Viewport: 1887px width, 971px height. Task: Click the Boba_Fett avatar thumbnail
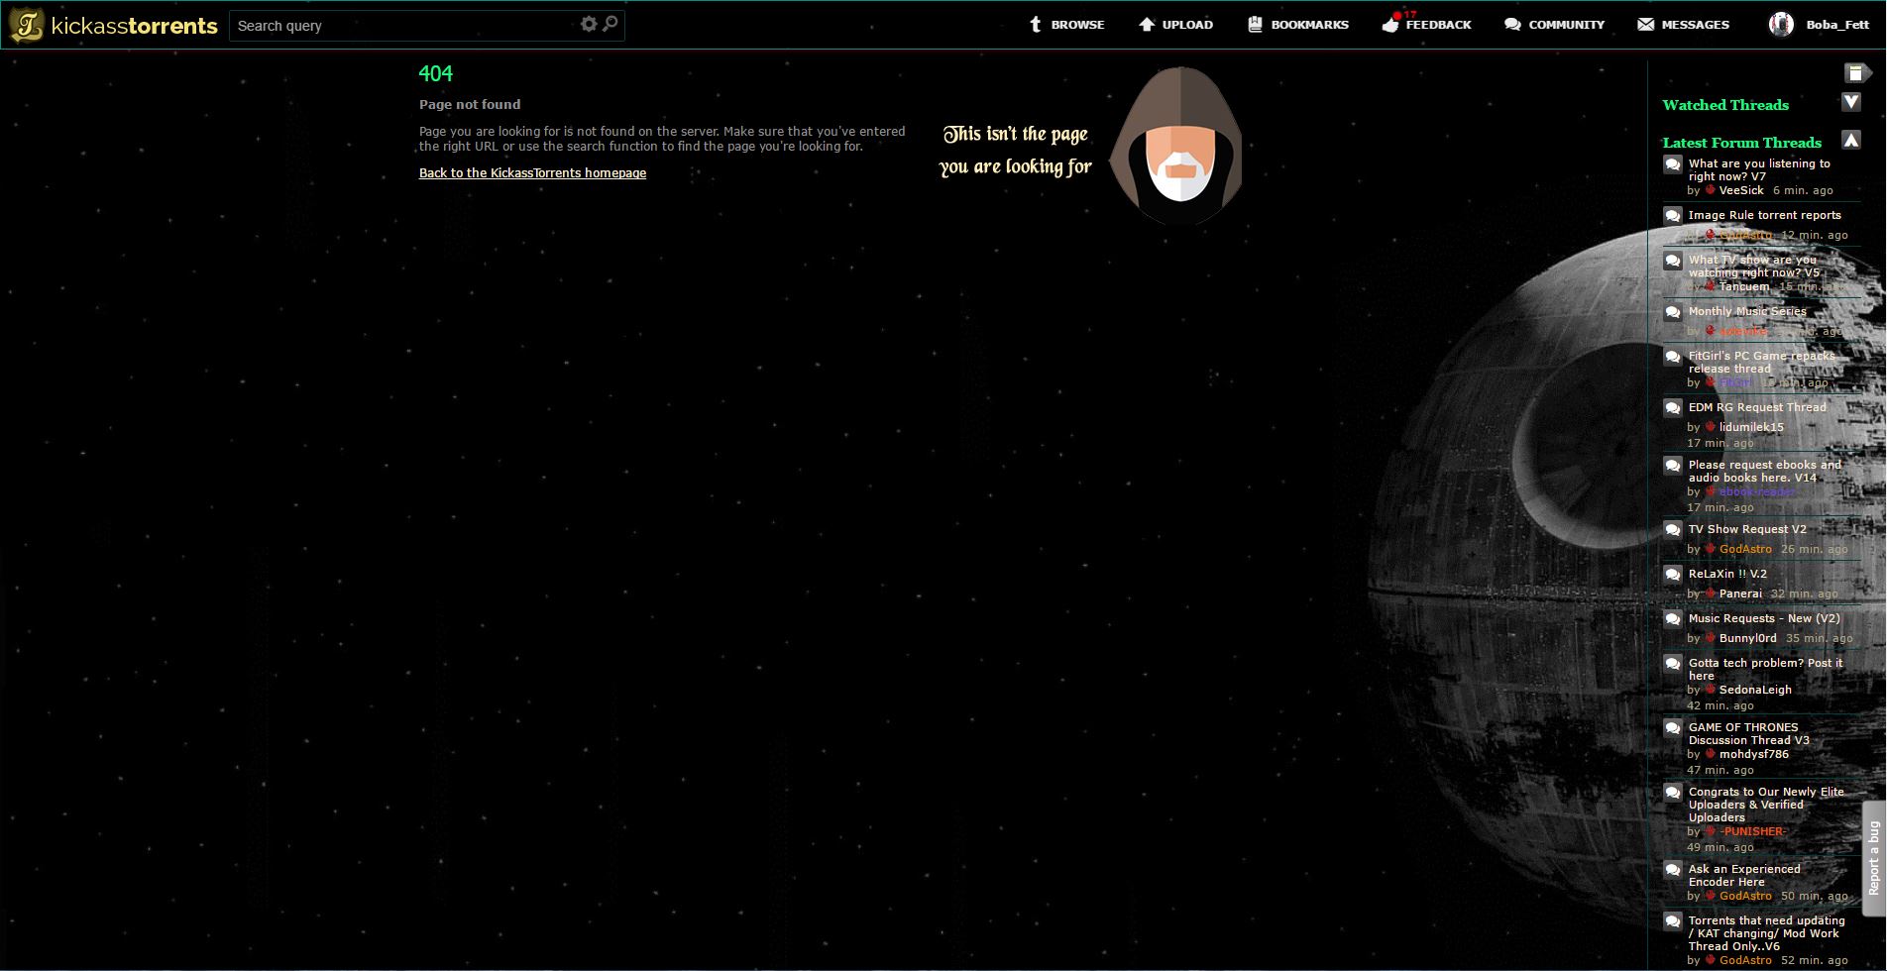coord(1782,24)
